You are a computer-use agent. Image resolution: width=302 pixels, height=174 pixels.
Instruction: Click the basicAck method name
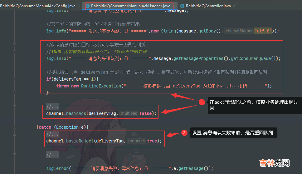pos(76,113)
